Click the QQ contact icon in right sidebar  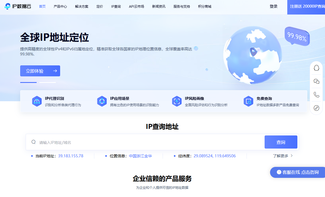click(x=316, y=68)
